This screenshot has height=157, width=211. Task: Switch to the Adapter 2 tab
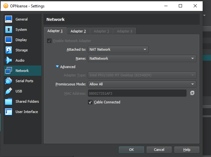(78, 31)
